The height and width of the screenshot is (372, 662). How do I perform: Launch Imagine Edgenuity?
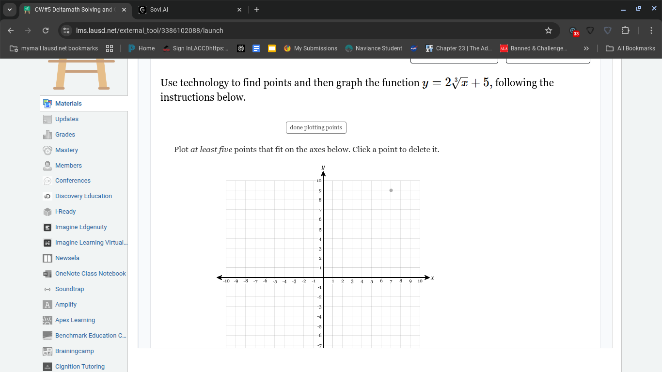click(x=80, y=227)
